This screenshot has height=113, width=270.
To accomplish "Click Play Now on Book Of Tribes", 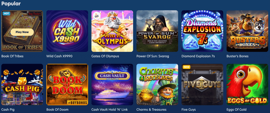I will [x=22, y=32].
